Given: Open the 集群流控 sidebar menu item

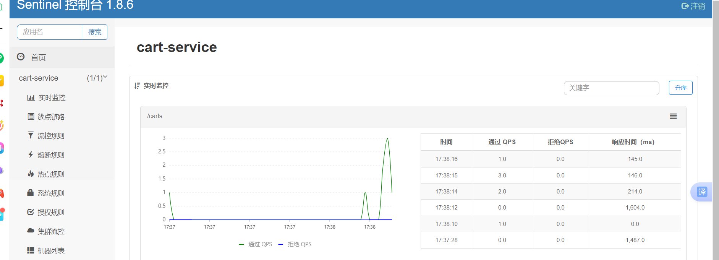Looking at the screenshot, I should click(62, 231).
